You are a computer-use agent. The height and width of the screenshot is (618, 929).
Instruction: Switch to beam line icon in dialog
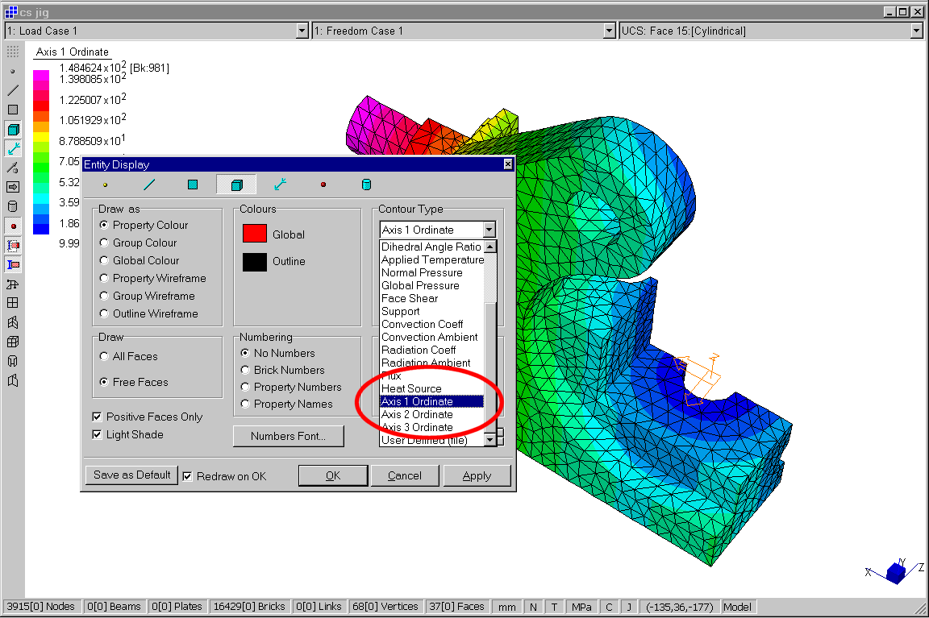[149, 185]
